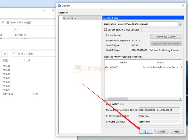Image resolution: width=188 pixels, height=140 pixels.
Task: Click search box in Quartus.18.0 Explorer window
Action: pos(28,22)
